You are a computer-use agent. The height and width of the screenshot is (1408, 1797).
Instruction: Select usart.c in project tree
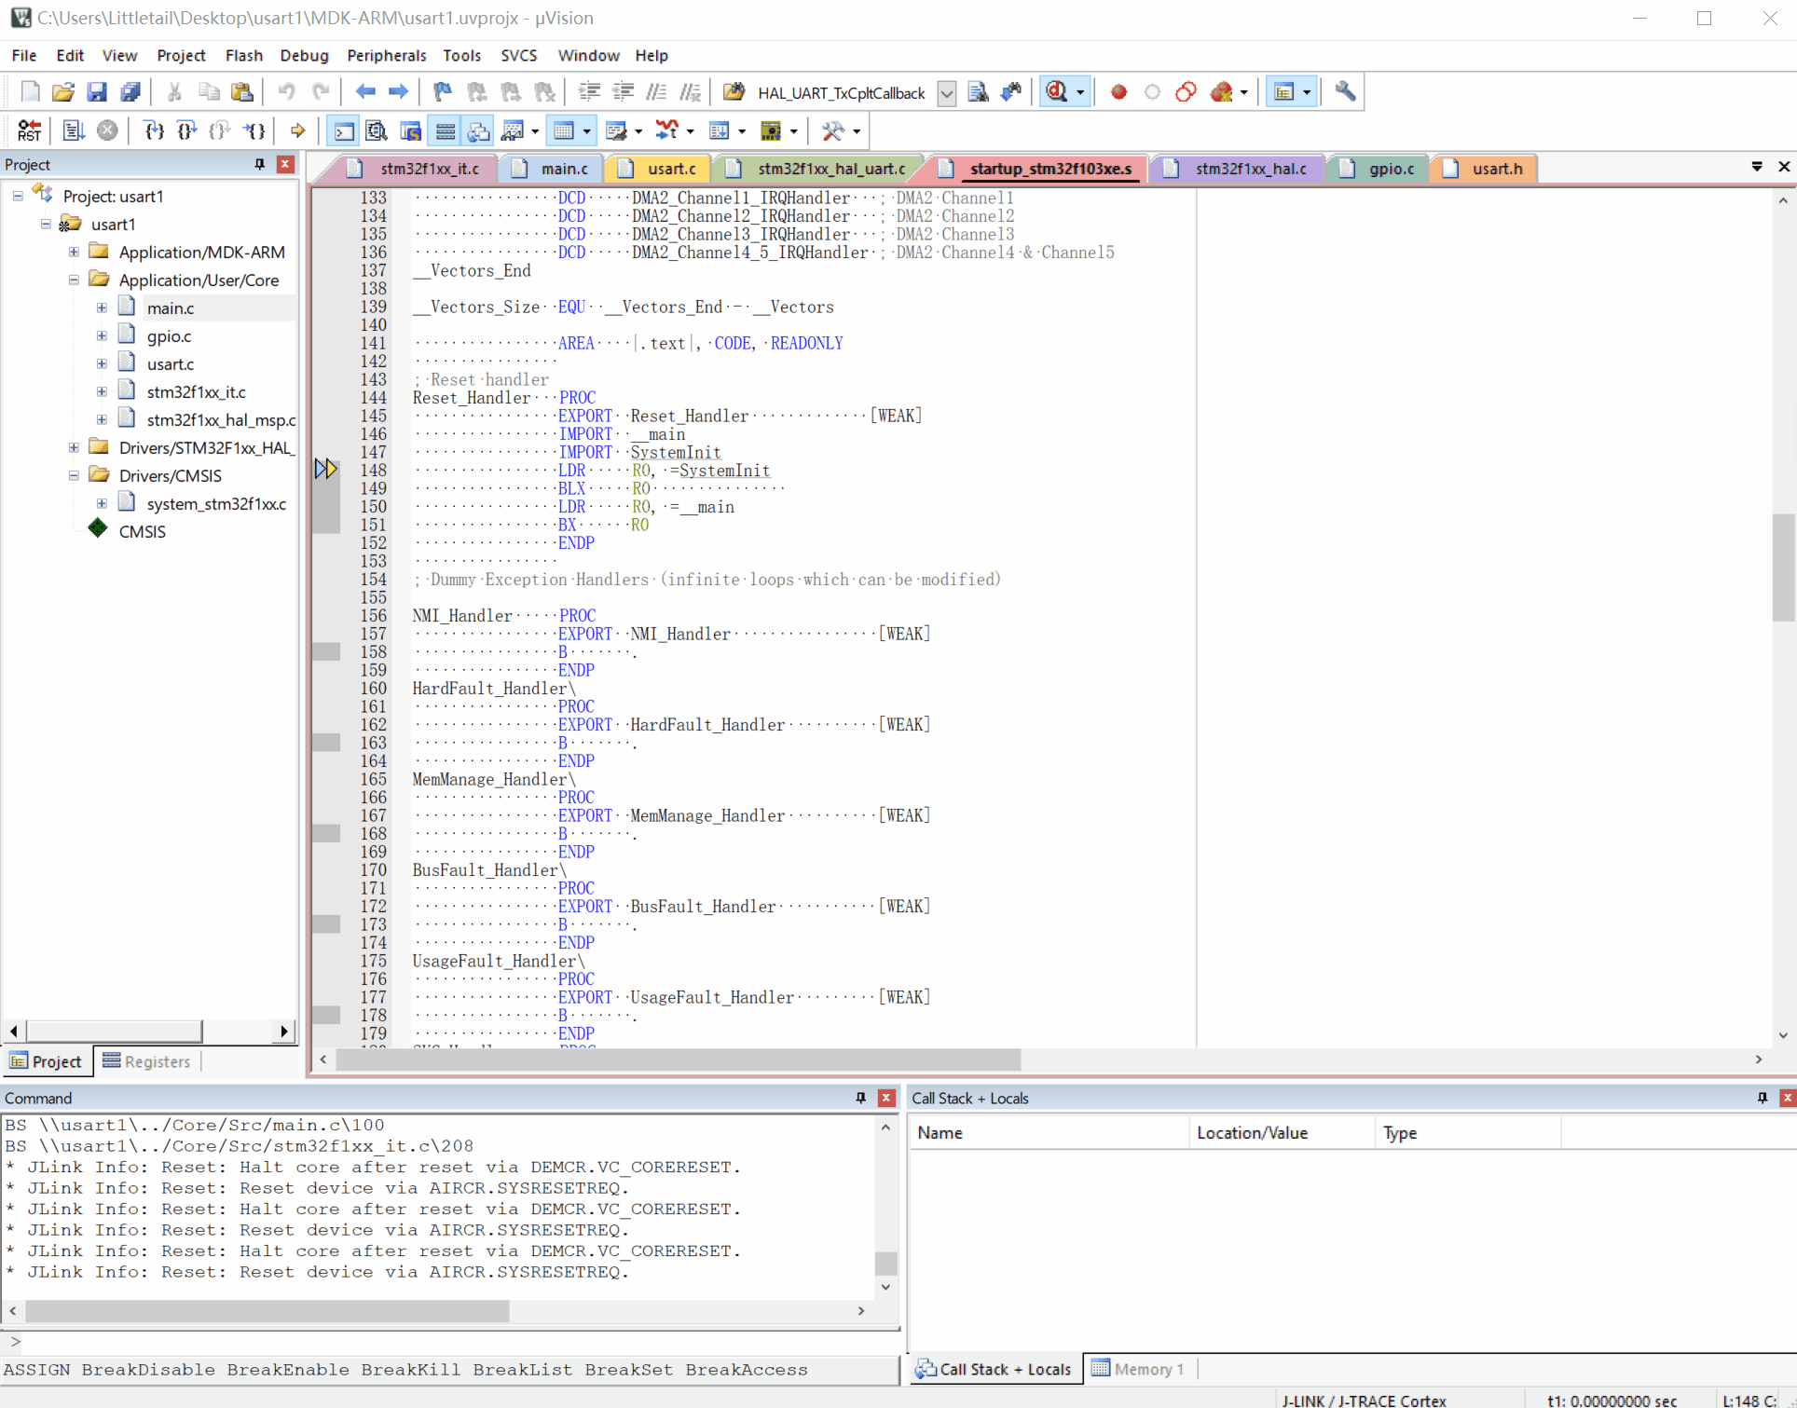coord(170,363)
